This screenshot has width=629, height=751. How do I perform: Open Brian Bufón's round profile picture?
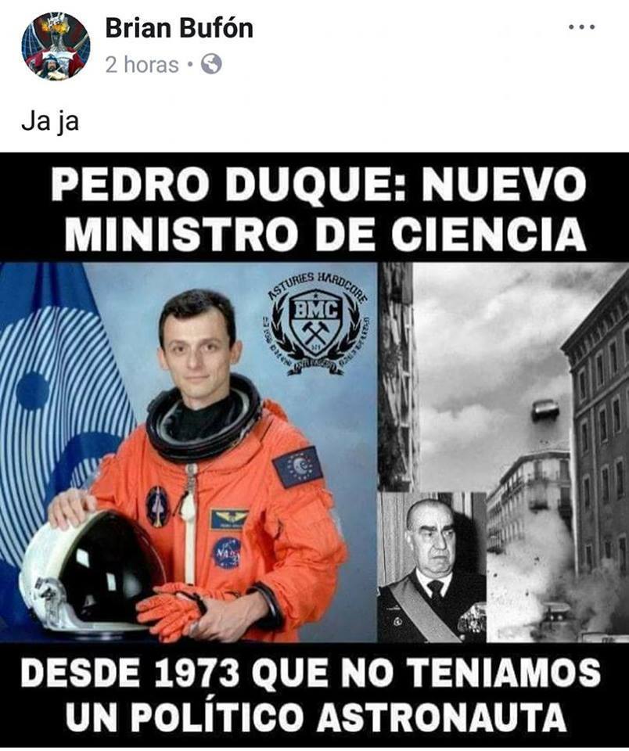[56, 46]
